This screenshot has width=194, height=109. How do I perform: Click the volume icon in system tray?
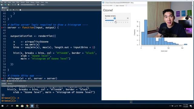coord(177,106)
